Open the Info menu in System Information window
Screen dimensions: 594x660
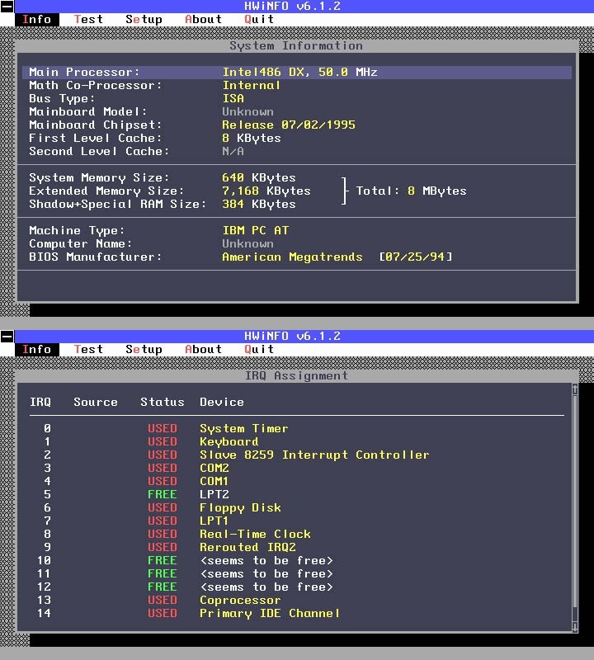pyautogui.click(x=37, y=19)
